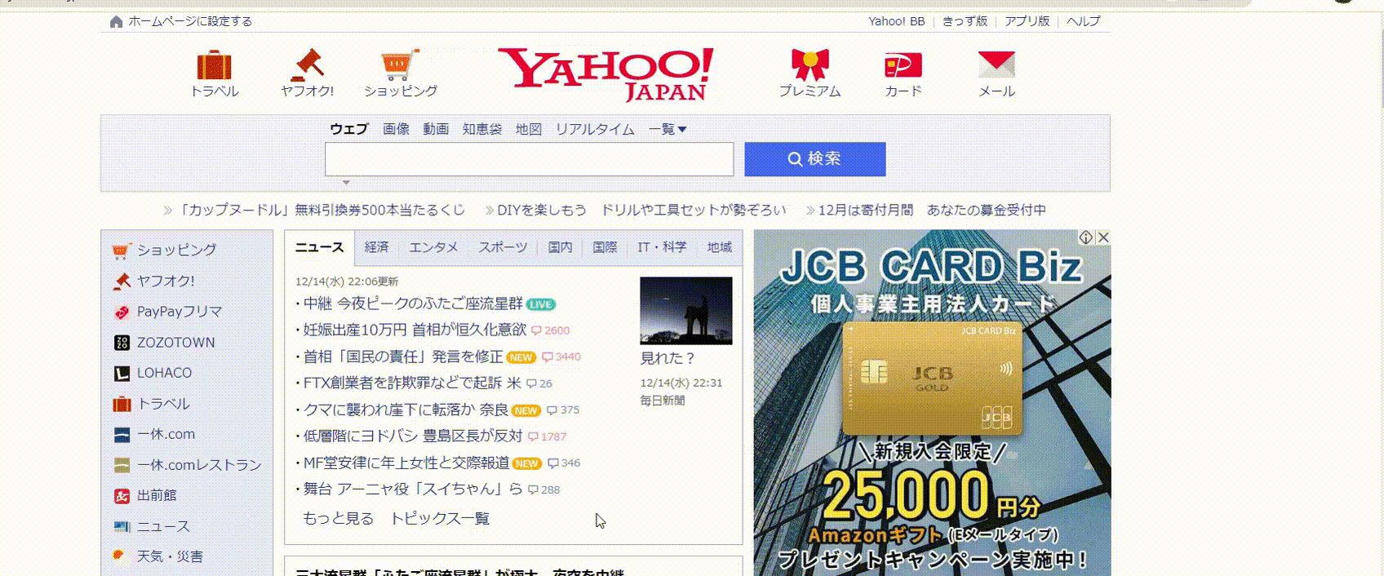Expand the 一覧 search category dropdown

click(668, 129)
